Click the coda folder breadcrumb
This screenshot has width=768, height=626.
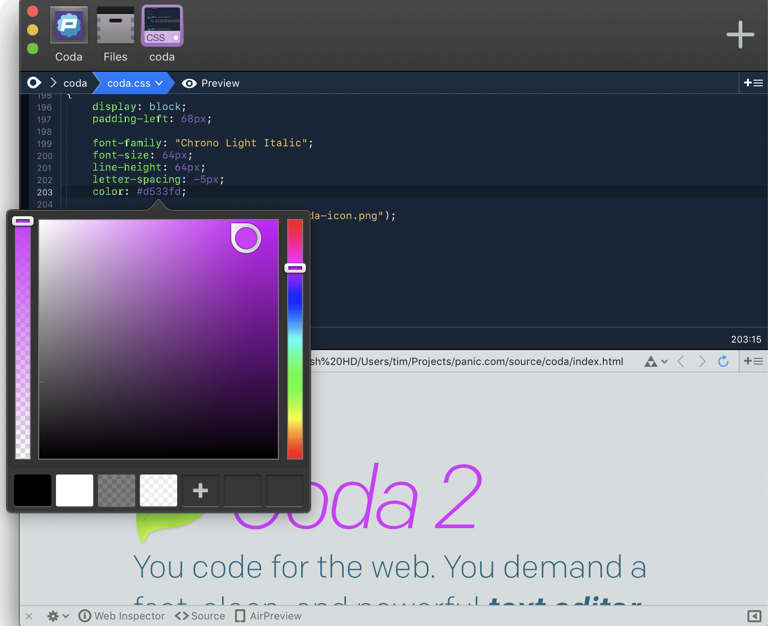pyautogui.click(x=75, y=83)
